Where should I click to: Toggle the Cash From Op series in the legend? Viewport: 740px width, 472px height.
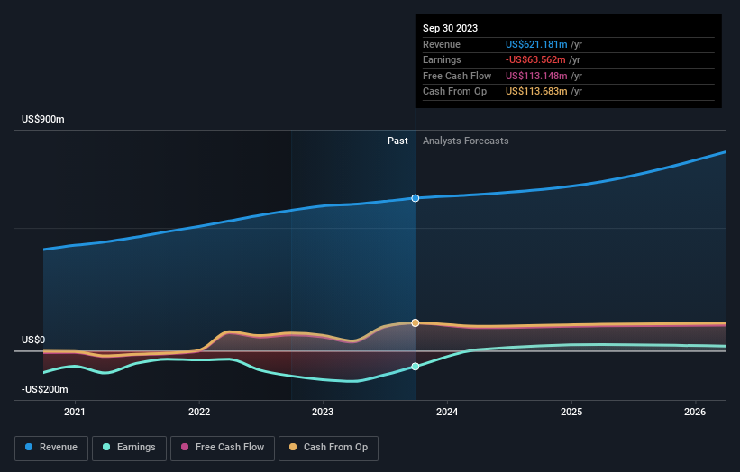tap(328, 448)
